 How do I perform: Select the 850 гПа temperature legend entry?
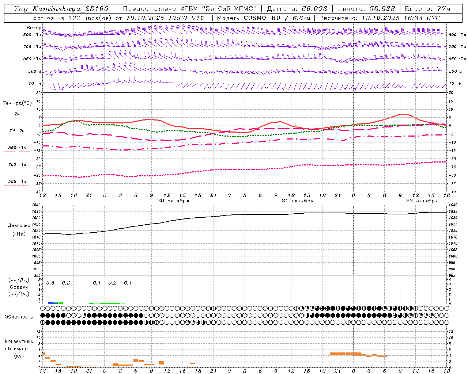click(x=17, y=148)
